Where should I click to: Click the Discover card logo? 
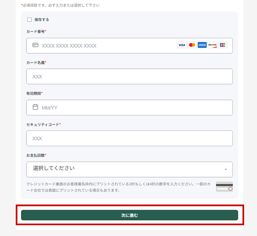pyautogui.click(x=213, y=45)
